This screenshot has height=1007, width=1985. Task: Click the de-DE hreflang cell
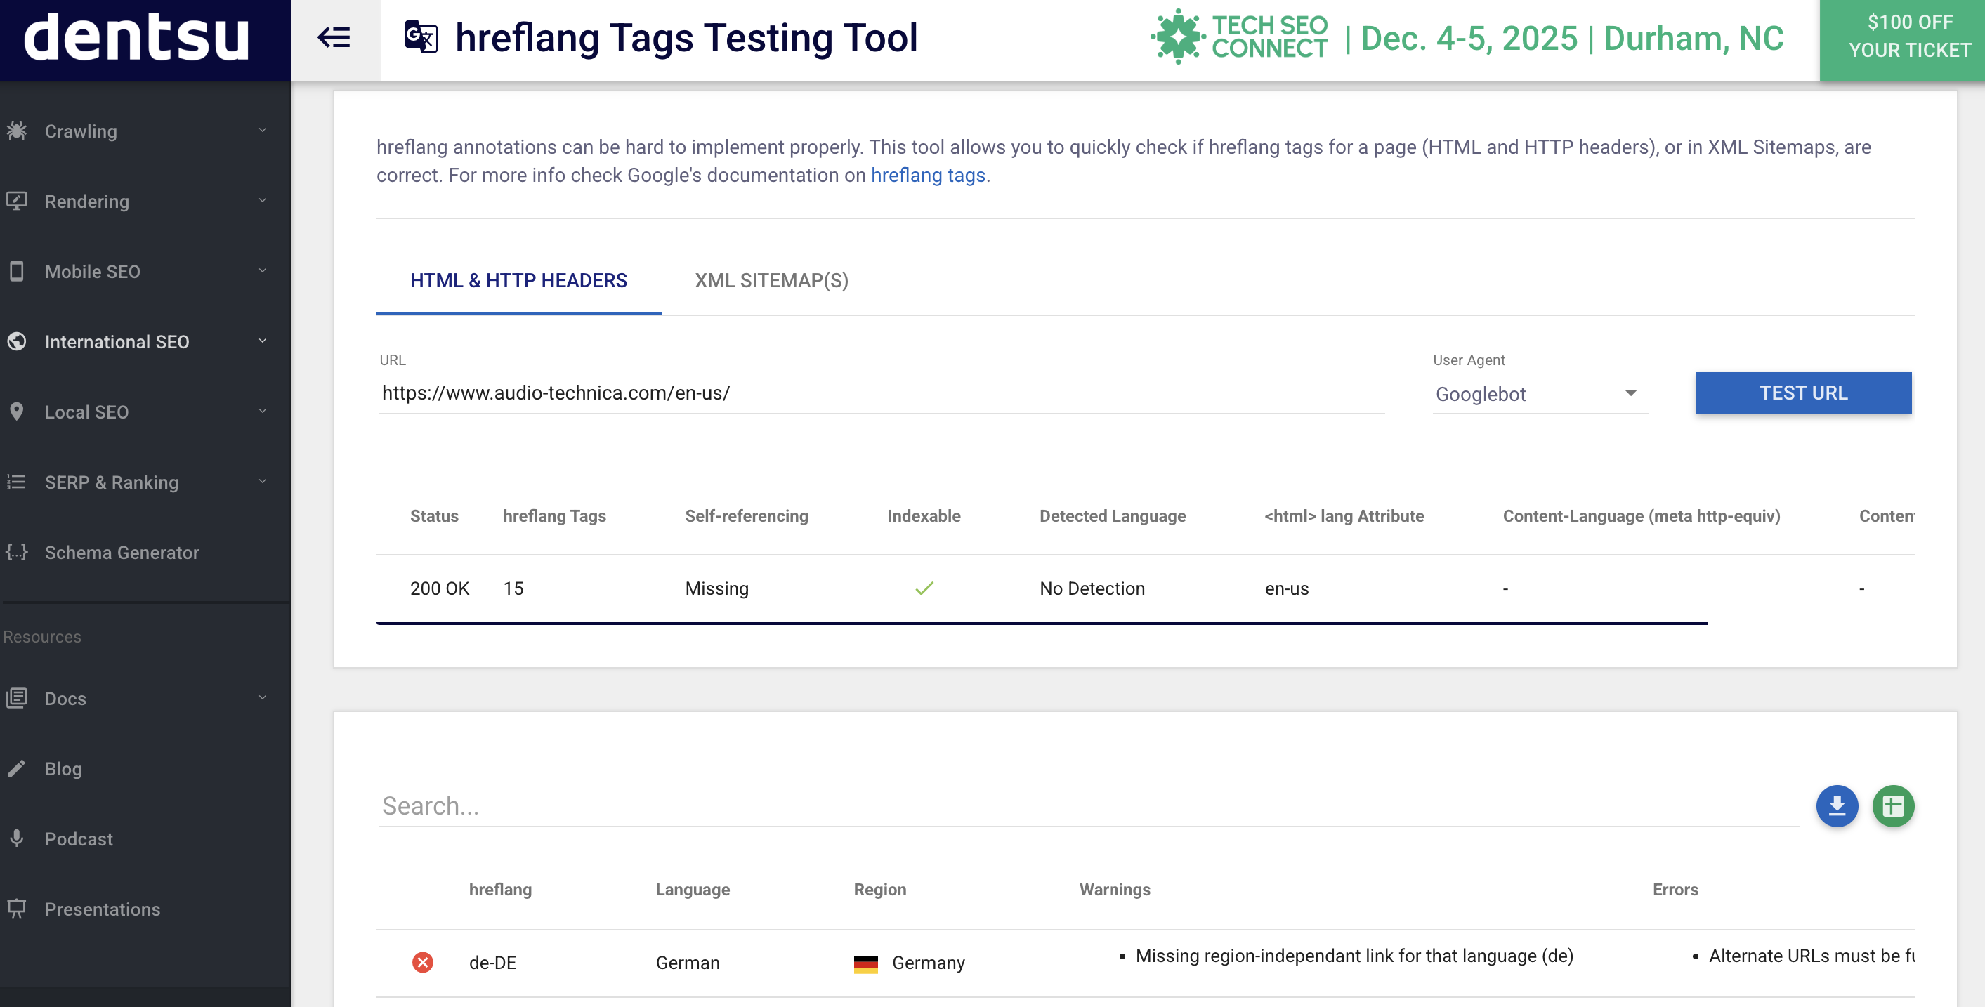click(492, 962)
